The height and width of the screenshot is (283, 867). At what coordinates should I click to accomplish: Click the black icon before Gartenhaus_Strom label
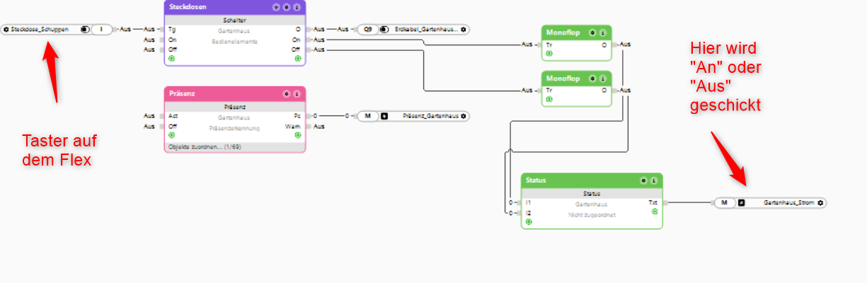(741, 203)
